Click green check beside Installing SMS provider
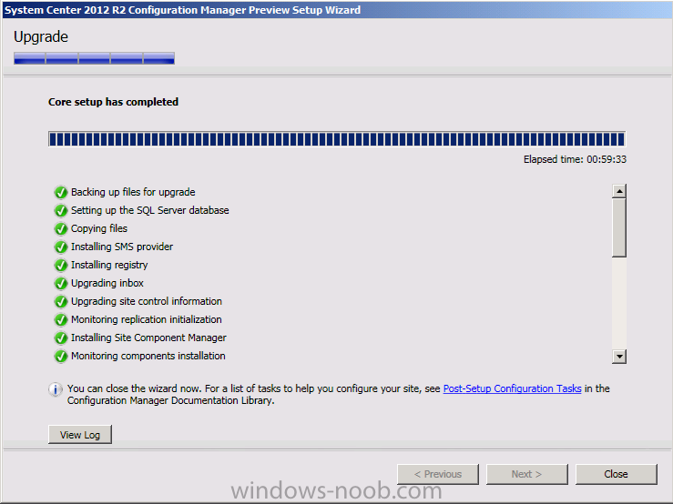673x504 pixels. [61, 247]
